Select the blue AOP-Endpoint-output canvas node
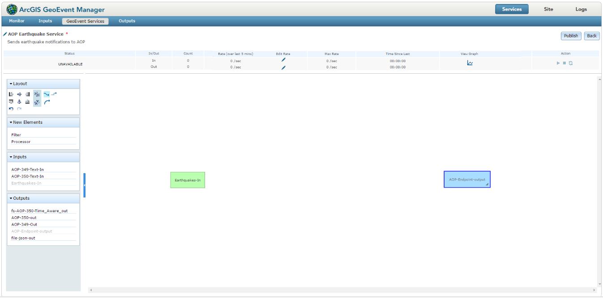This screenshot has height=298, width=603. (x=467, y=179)
